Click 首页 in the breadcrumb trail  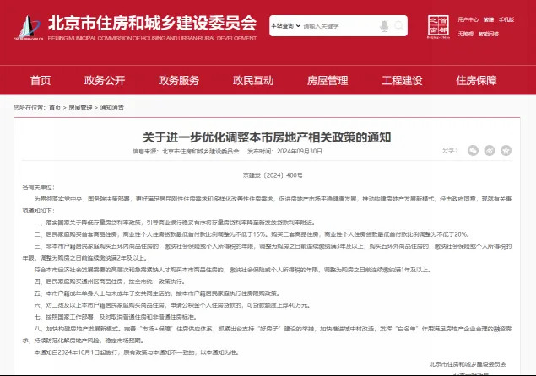pyautogui.click(x=55, y=108)
